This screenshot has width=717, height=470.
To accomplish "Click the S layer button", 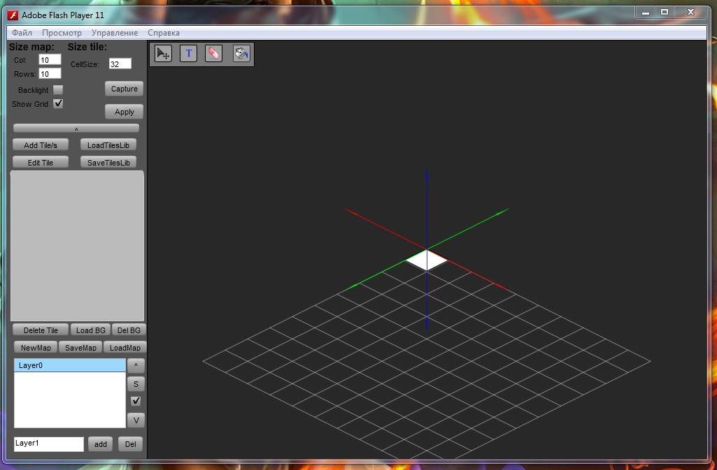I will coord(136,384).
